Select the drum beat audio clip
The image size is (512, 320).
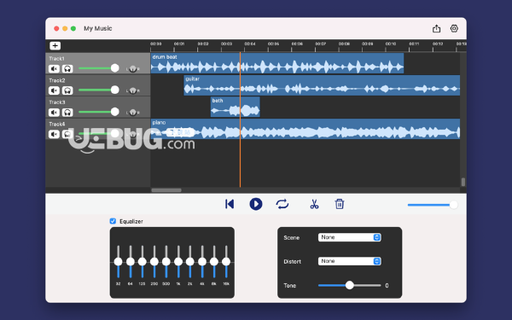[x=277, y=63]
